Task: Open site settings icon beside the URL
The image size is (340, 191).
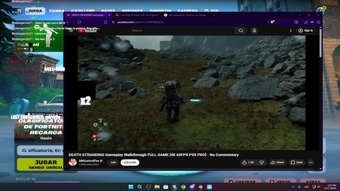Action: click(x=113, y=22)
